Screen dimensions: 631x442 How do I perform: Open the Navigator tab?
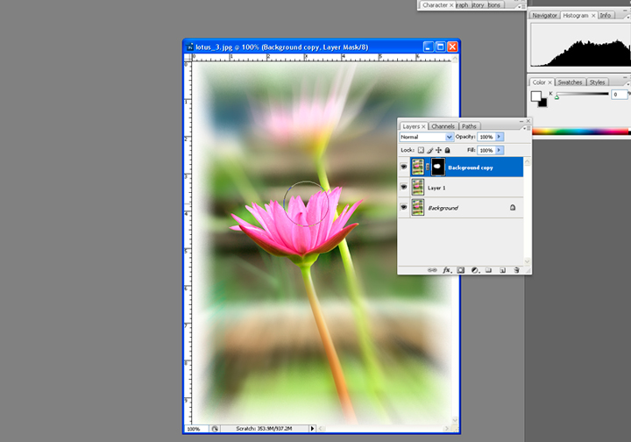(544, 15)
